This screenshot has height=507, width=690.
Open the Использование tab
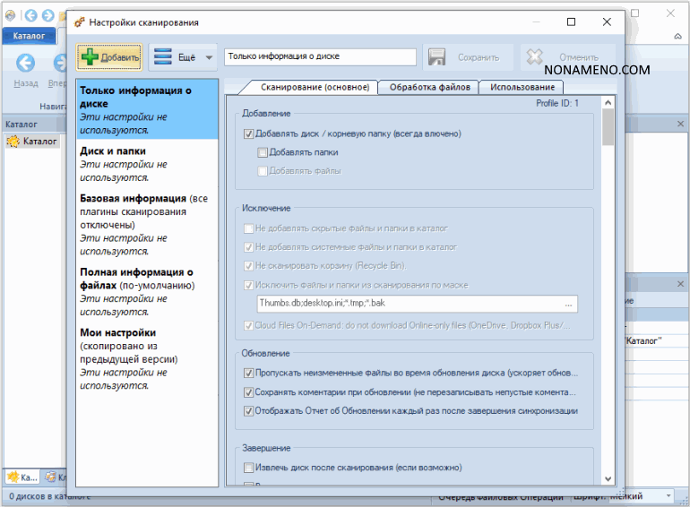click(x=521, y=87)
